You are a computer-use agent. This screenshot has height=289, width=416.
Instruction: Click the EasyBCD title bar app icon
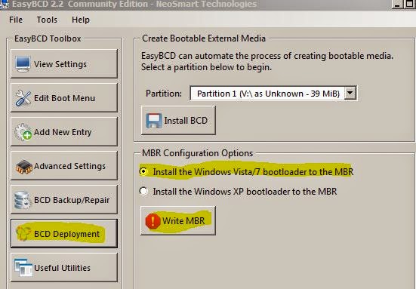pos(4,5)
